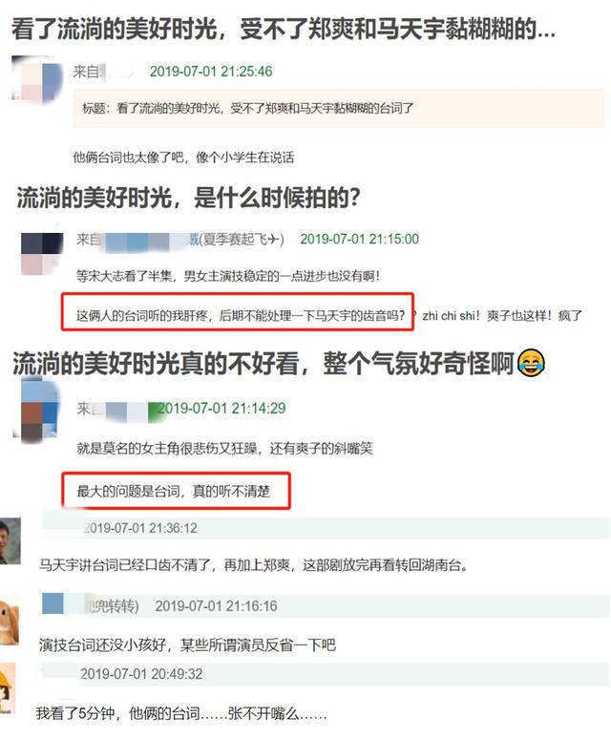This screenshot has width=611, height=739.
Task: Click timestamp 2019-07-01 21:15:00
Action: 359,239
